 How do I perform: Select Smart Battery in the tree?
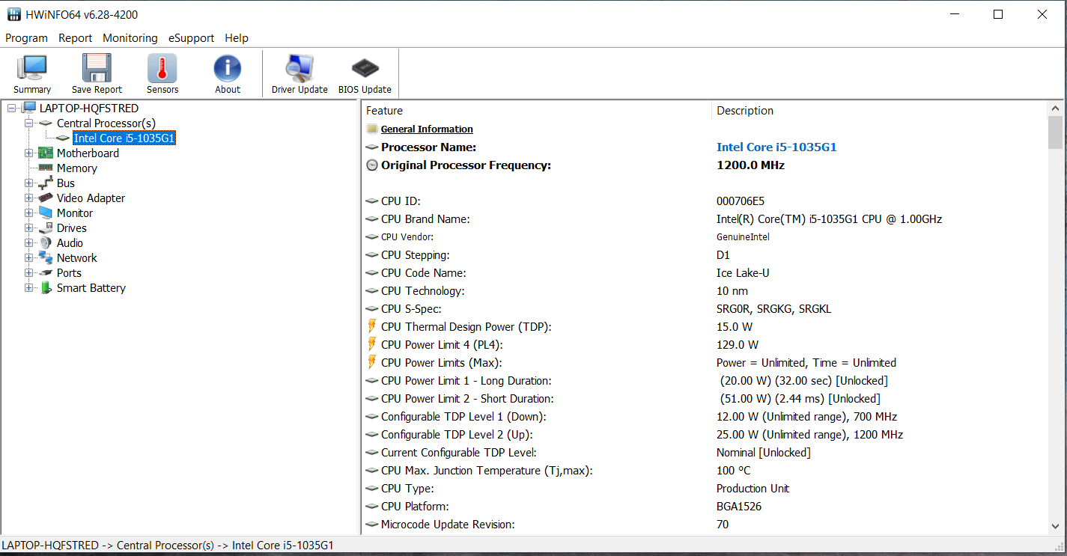click(x=91, y=288)
